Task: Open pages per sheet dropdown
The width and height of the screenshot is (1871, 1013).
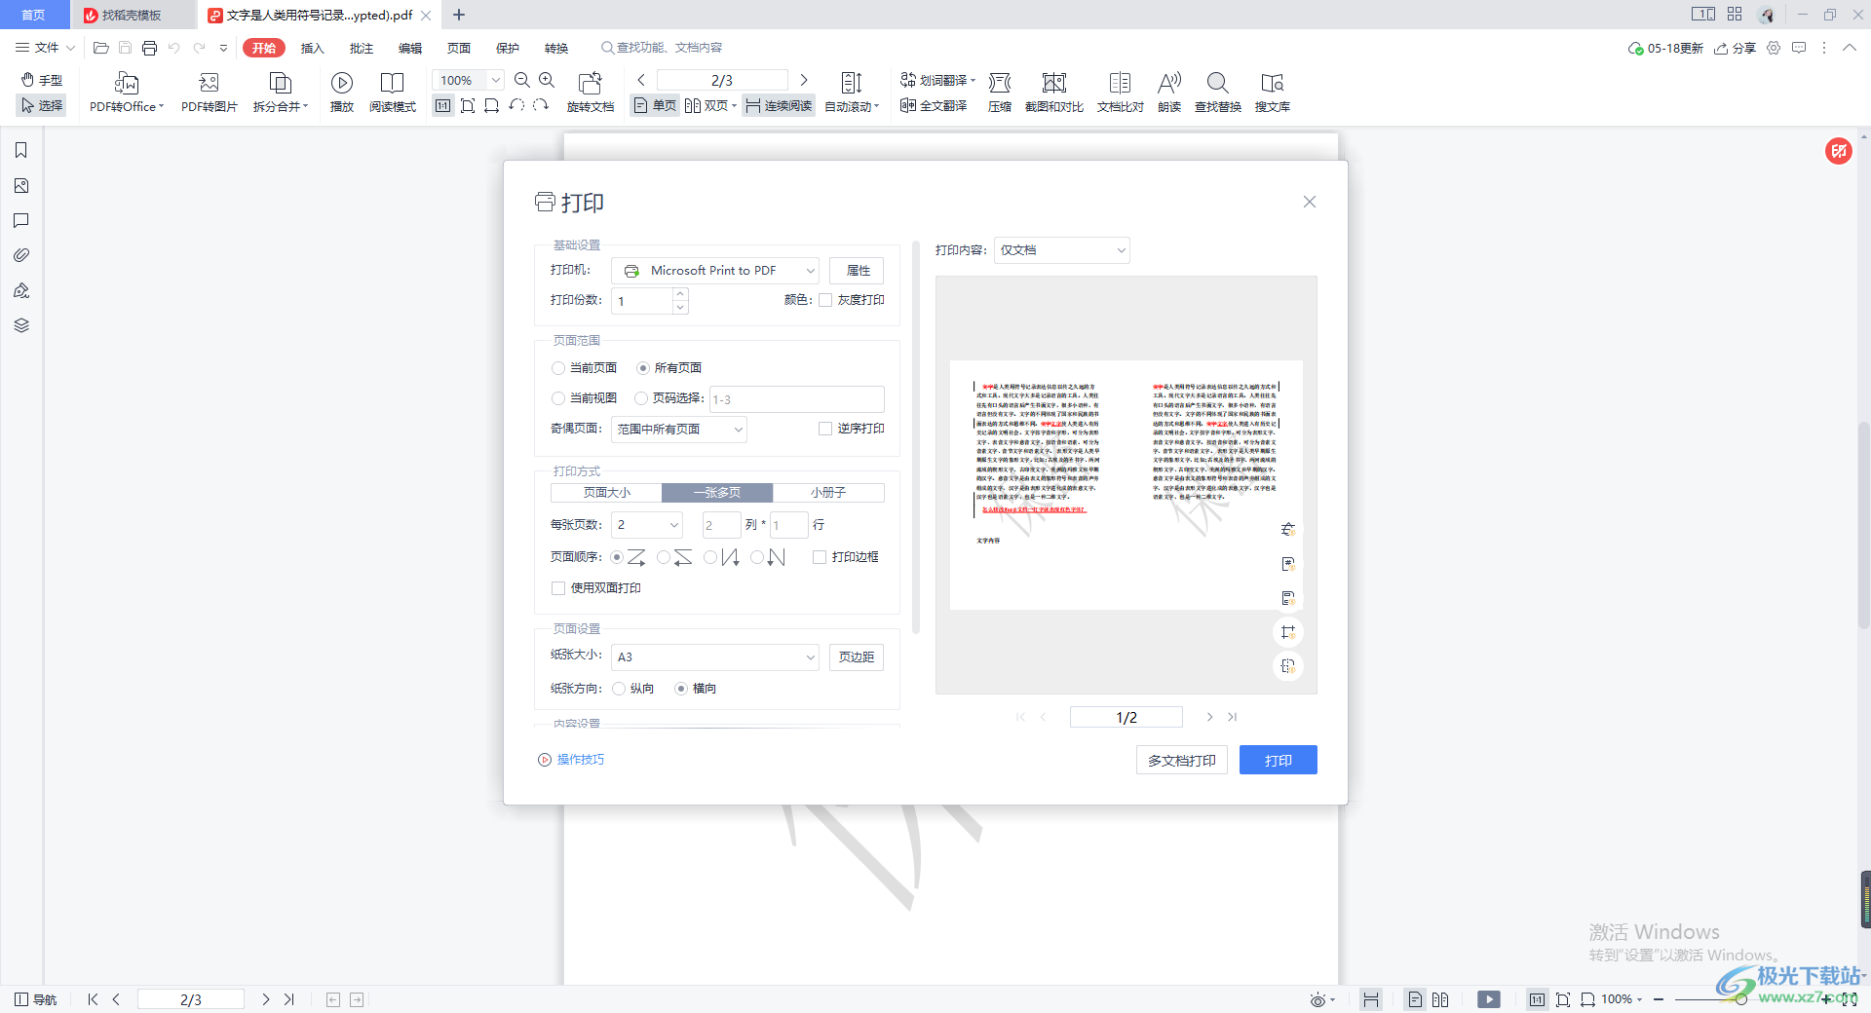Action: tap(647, 525)
